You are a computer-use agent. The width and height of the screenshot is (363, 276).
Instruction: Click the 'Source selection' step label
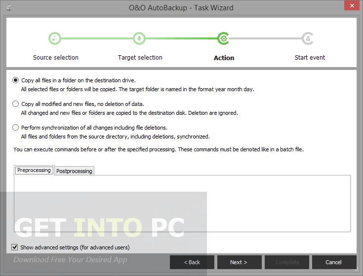pyautogui.click(x=55, y=58)
